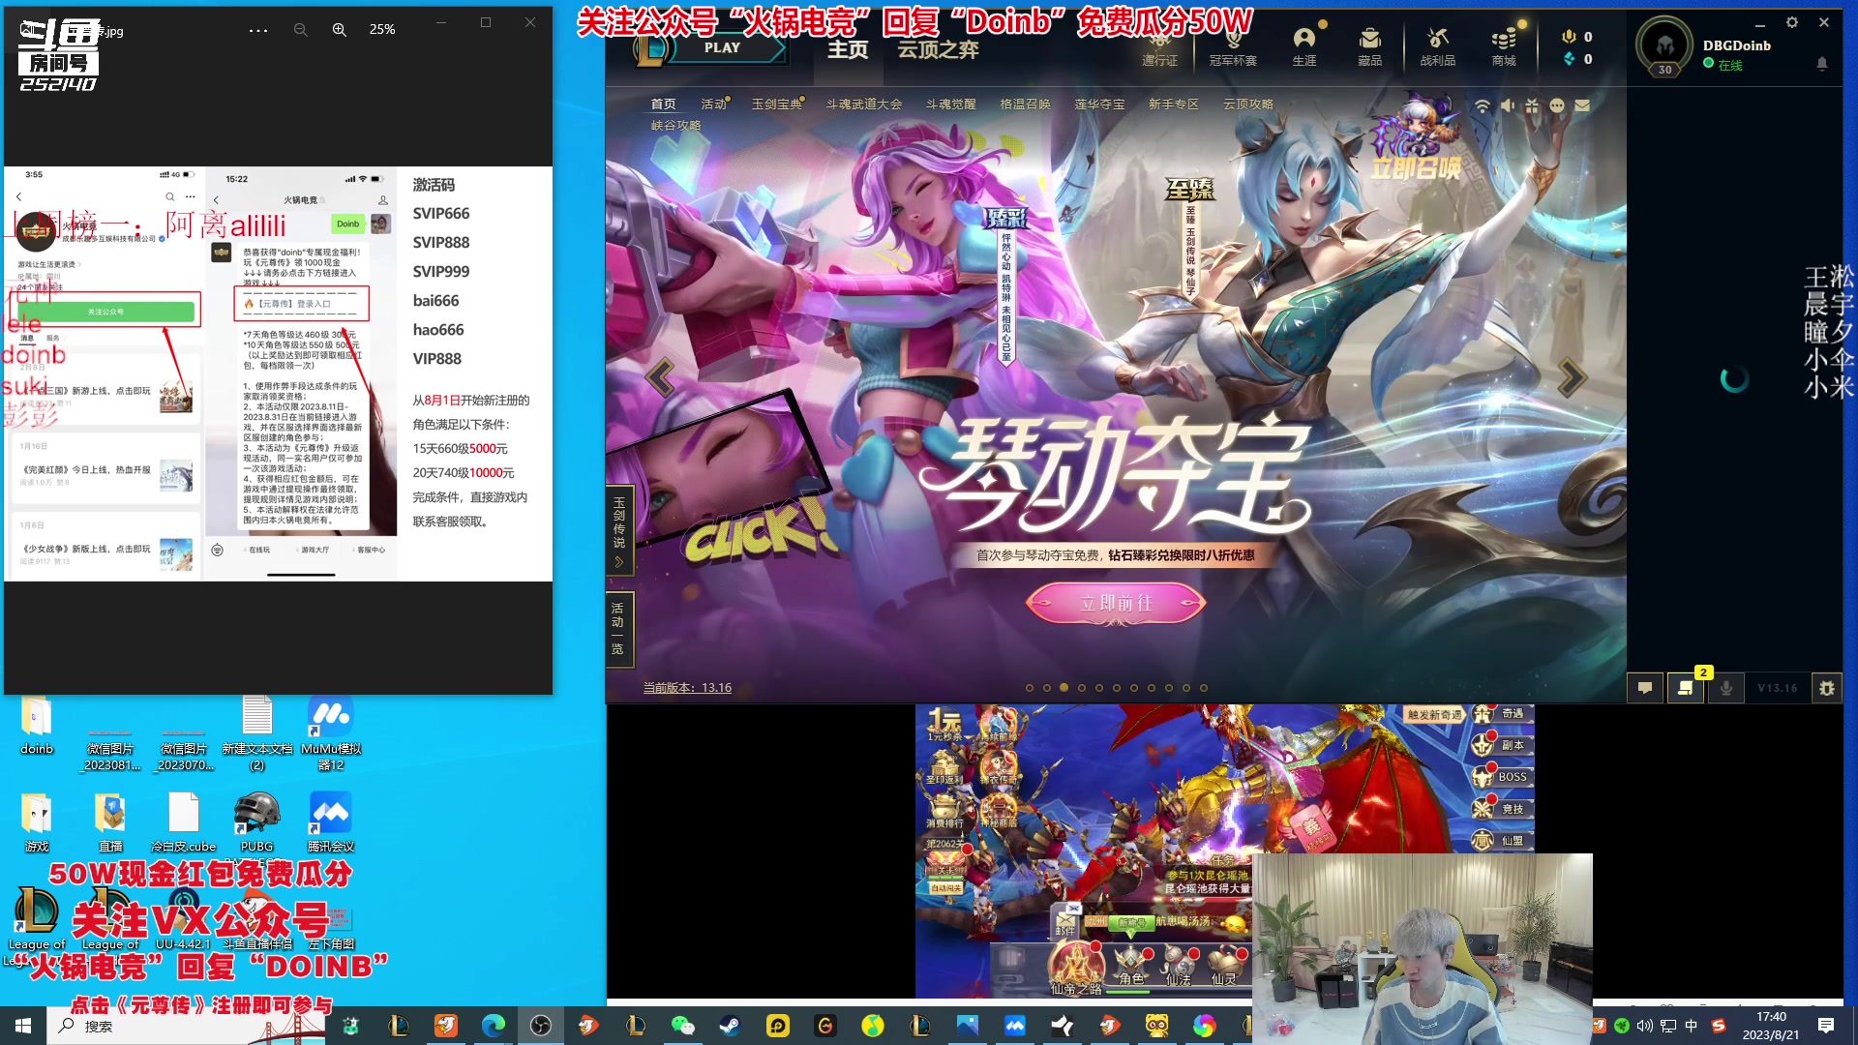Open the missions icon with badge 2
This screenshot has width=1858, height=1045.
[1685, 688]
